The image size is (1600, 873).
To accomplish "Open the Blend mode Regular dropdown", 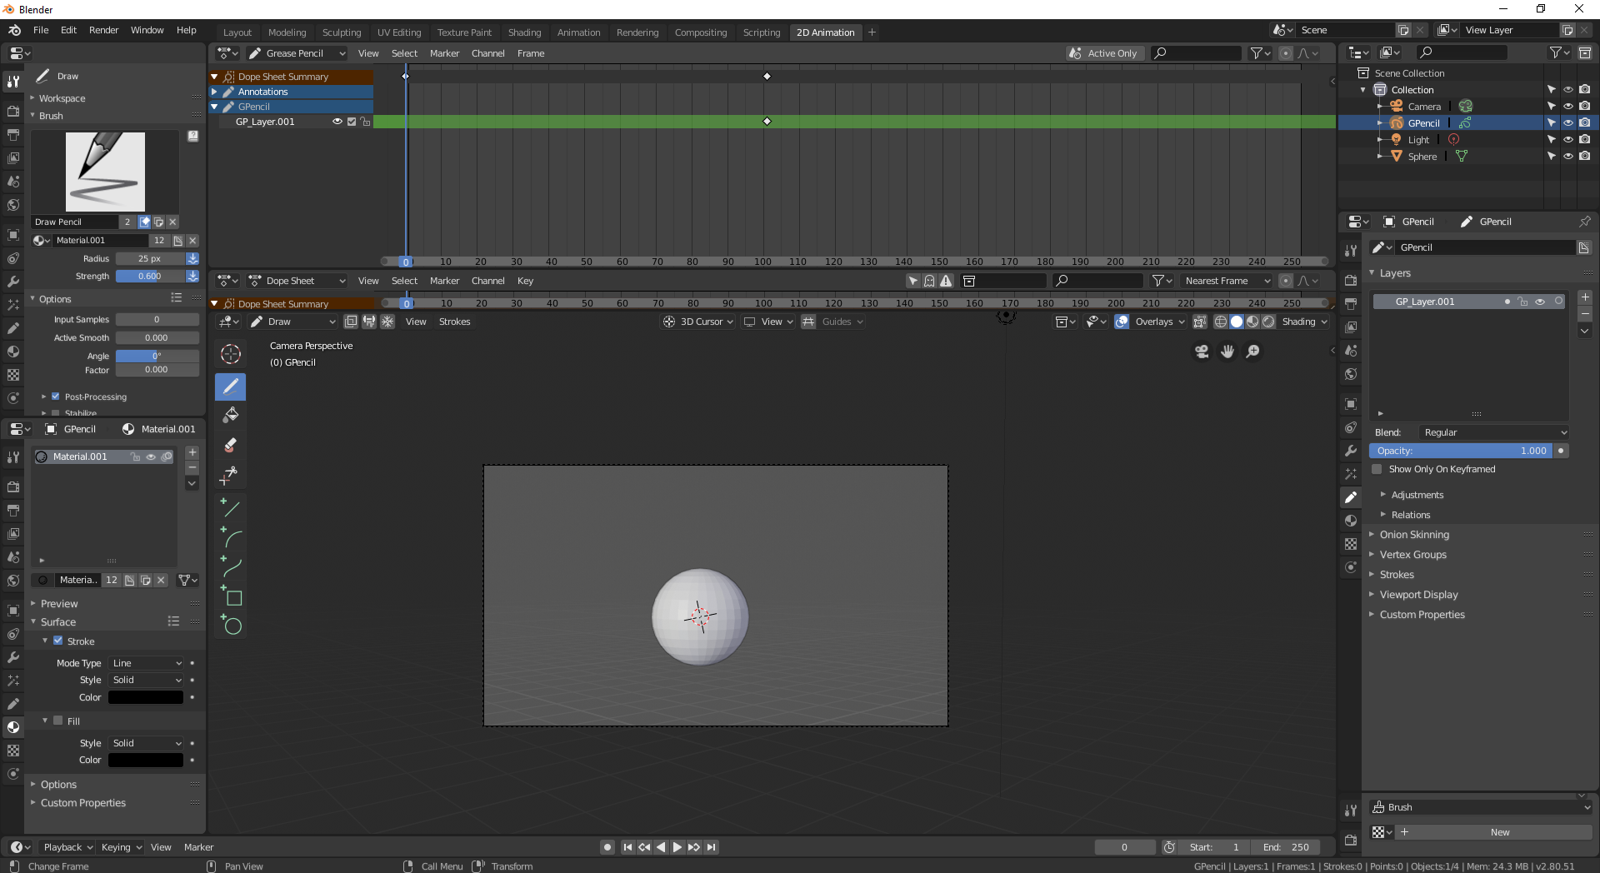I will point(1493,432).
